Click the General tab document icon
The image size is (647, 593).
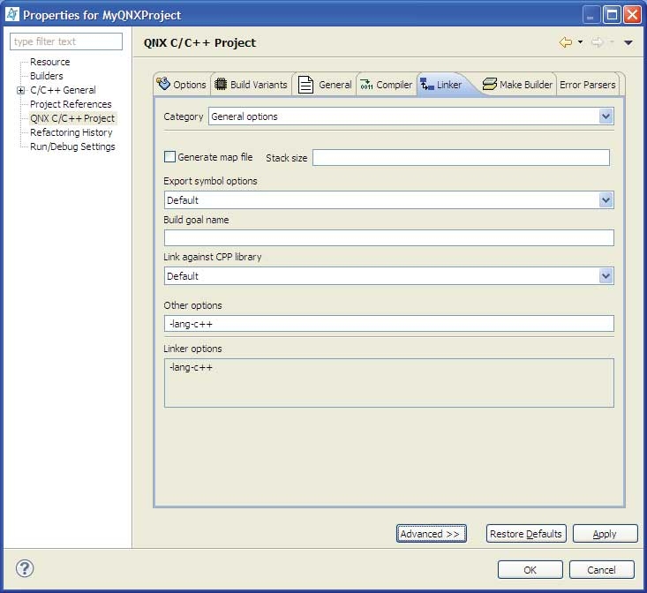coord(305,85)
